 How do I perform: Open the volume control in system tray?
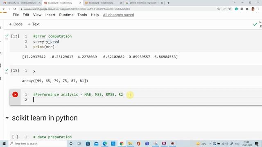[227, 143]
